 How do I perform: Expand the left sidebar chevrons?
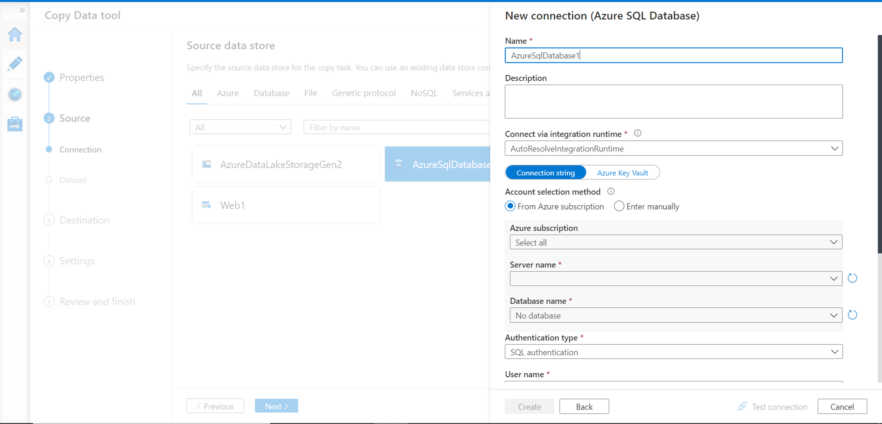(22, 10)
